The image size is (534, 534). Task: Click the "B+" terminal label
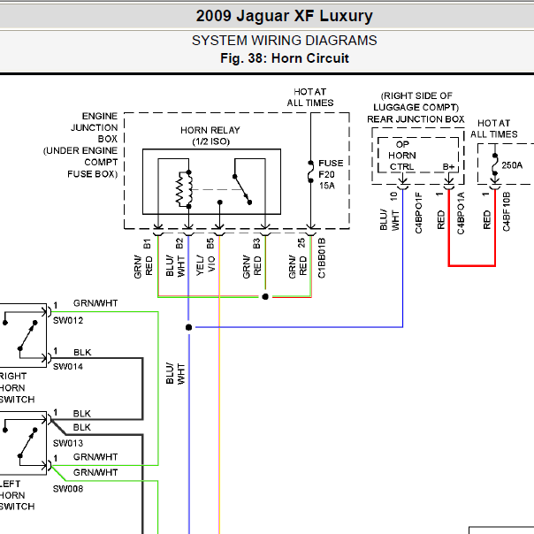[448, 167]
